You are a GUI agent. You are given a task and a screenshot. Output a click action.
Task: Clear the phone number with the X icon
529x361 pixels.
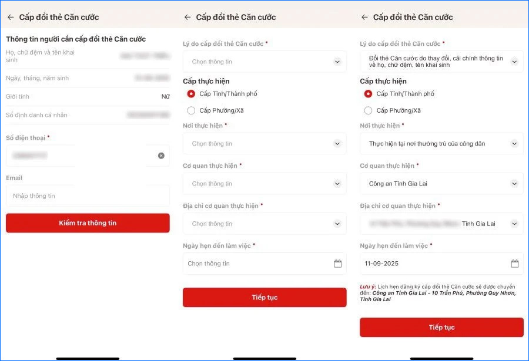click(x=161, y=156)
